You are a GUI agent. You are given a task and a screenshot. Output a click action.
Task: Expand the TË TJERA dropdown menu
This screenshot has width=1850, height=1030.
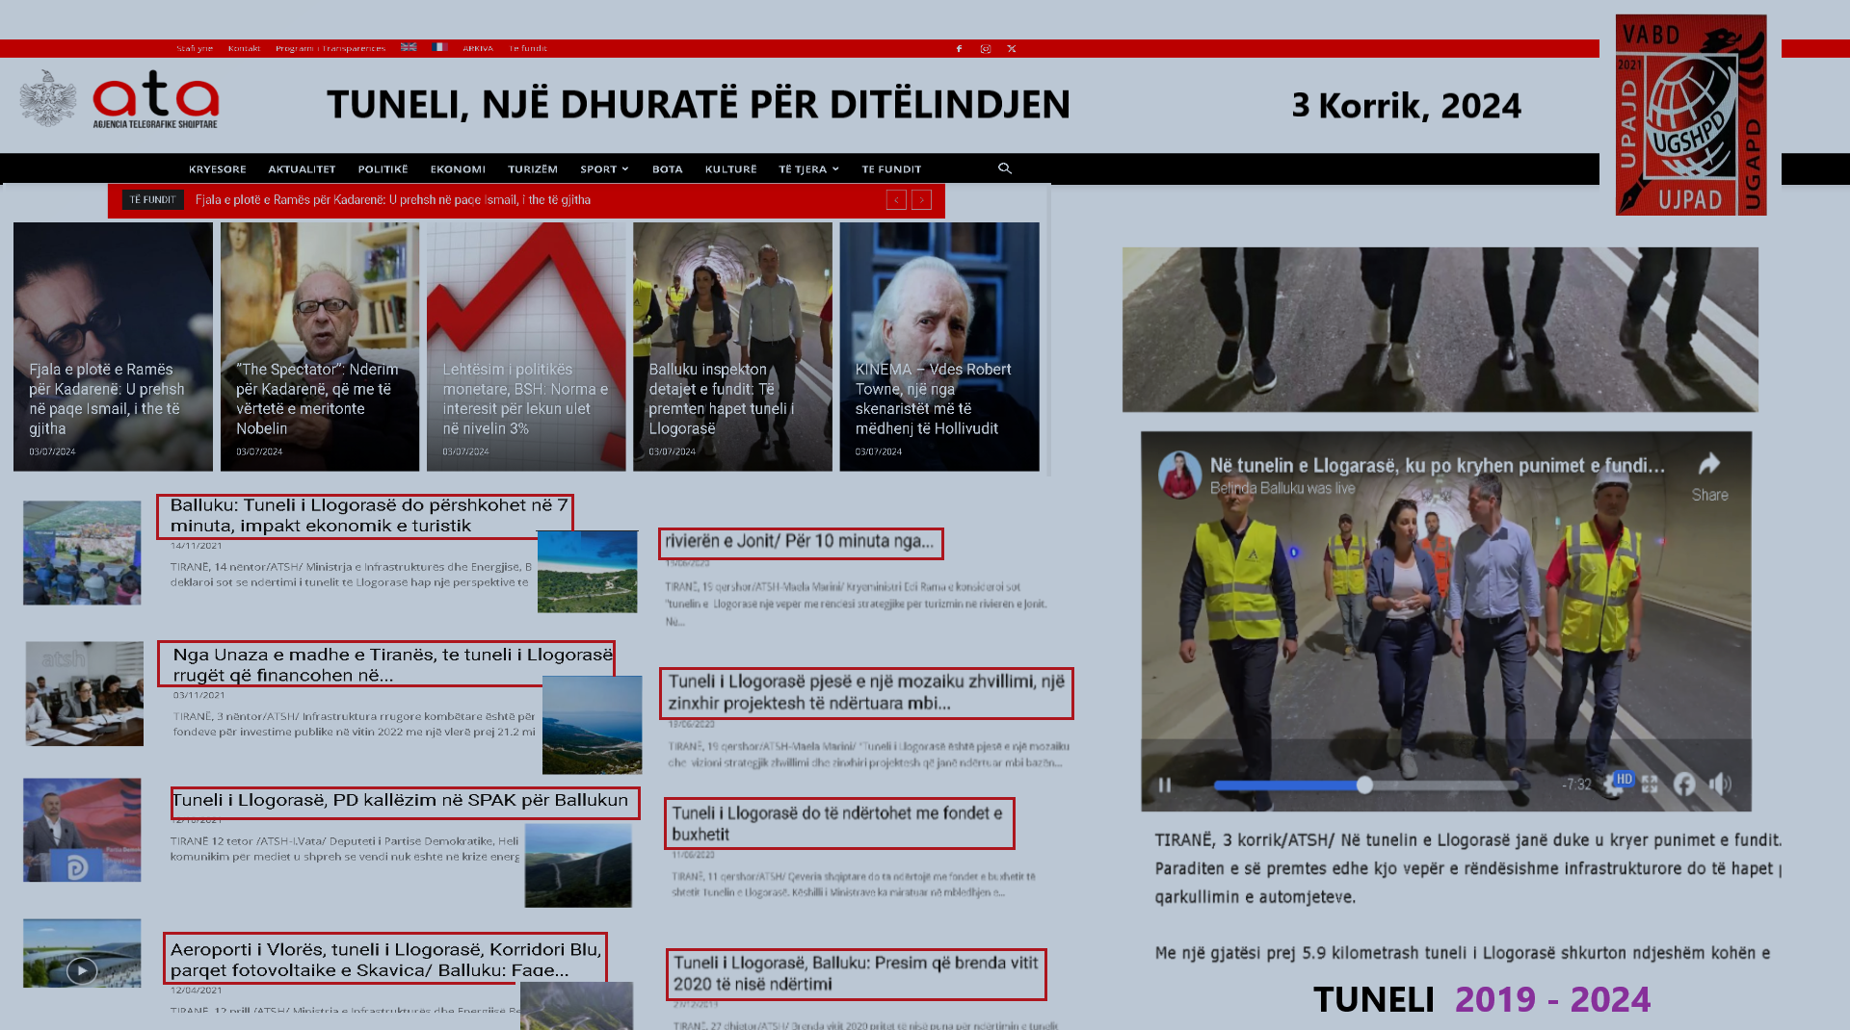(x=808, y=169)
